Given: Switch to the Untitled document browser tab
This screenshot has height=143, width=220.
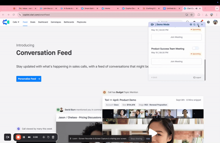Looking at the screenshot, I should [x=172, y=9].
